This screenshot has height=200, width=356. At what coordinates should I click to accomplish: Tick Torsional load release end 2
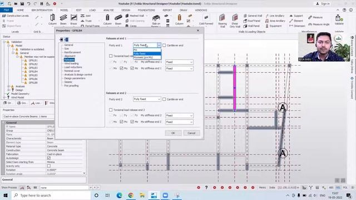coord(111,110)
